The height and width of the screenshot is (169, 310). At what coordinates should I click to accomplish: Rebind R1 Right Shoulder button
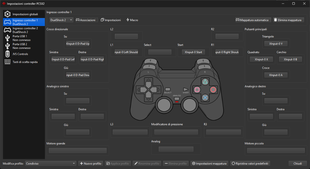click(x=227, y=52)
